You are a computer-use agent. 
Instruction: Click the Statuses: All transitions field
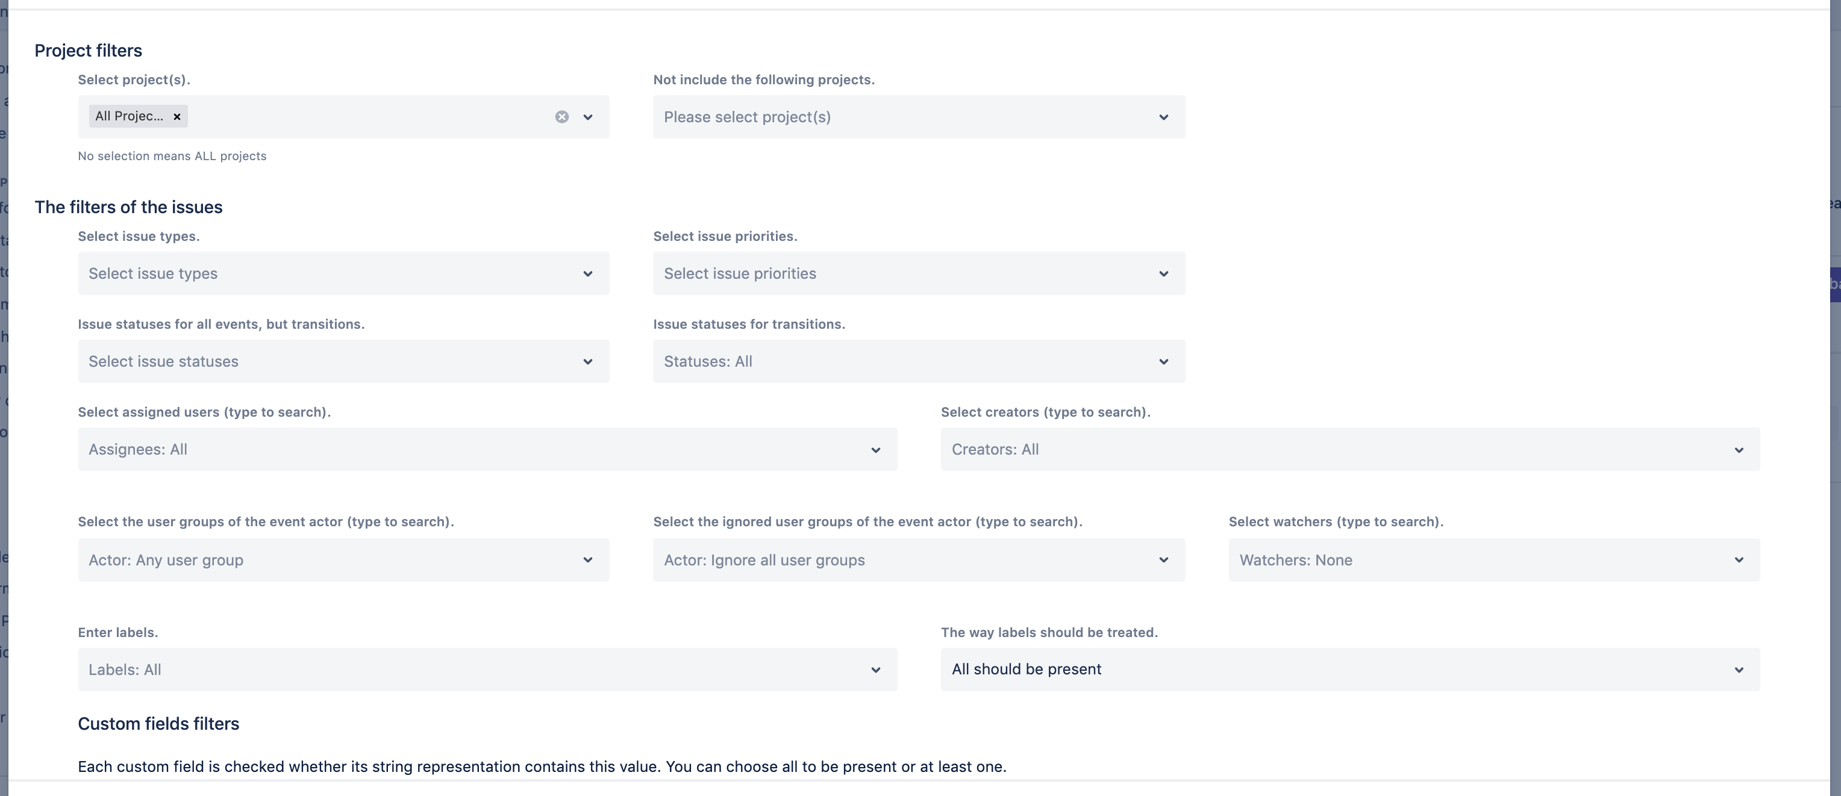coord(901,361)
